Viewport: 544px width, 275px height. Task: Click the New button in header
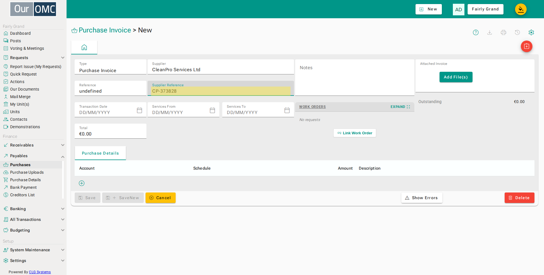429,9
